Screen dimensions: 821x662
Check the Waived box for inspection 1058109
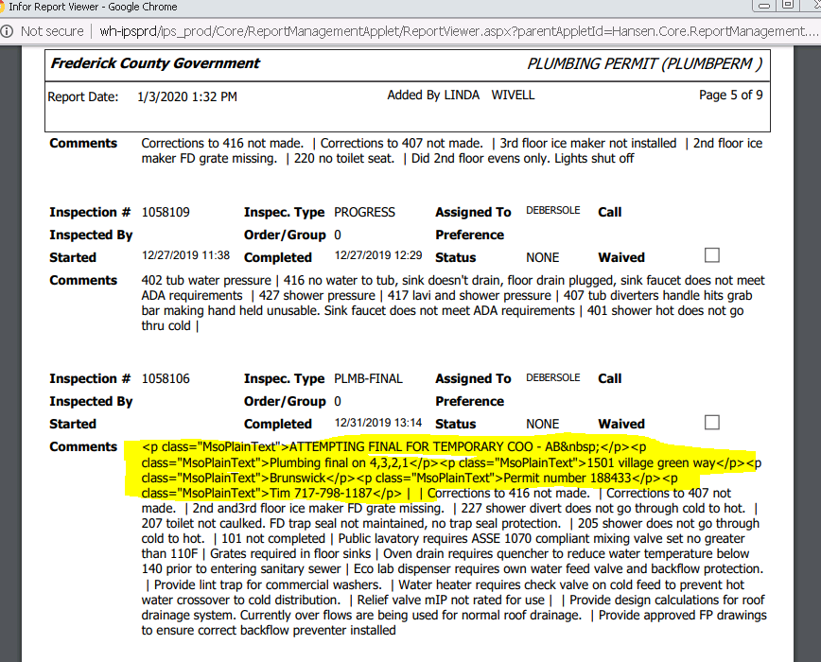tap(711, 255)
